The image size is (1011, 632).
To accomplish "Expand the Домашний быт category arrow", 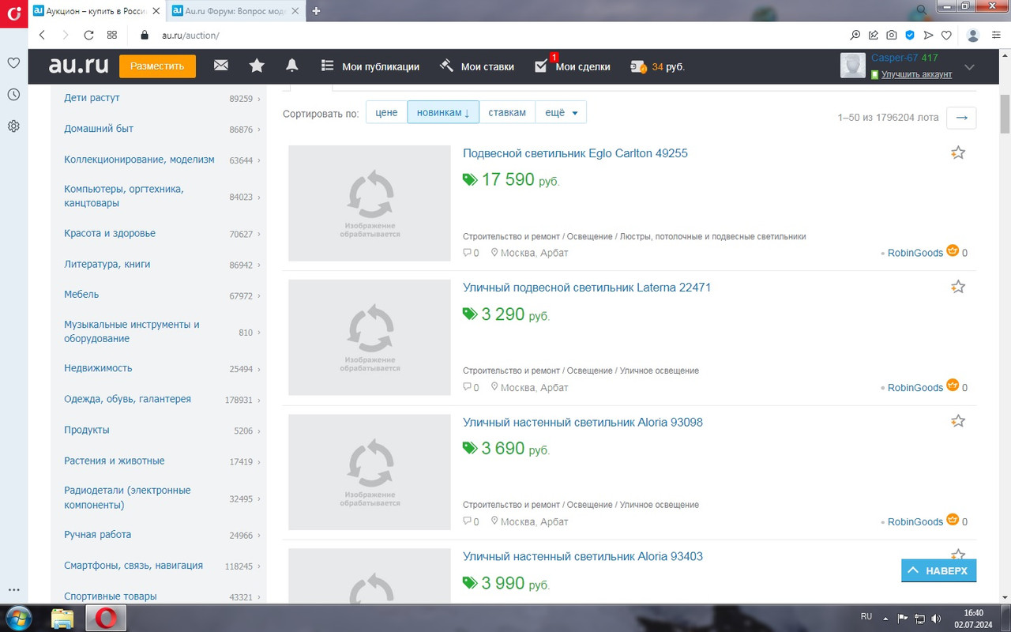I will pos(259,130).
